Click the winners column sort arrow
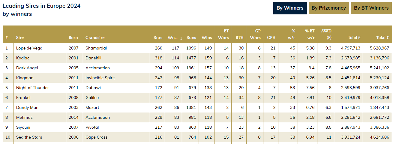 (181, 38)
